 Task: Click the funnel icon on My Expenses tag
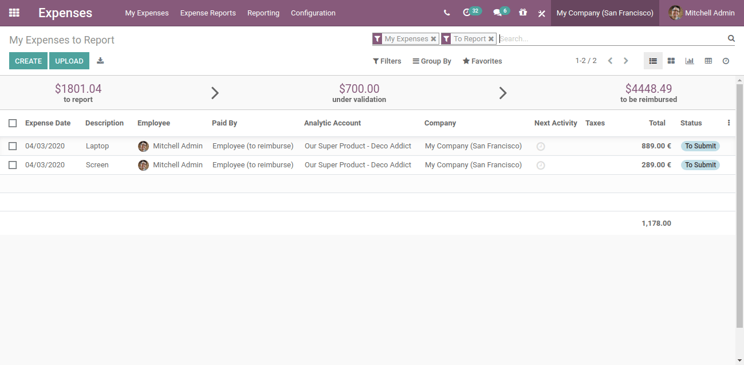pyautogui.click(x=377, y=39)
